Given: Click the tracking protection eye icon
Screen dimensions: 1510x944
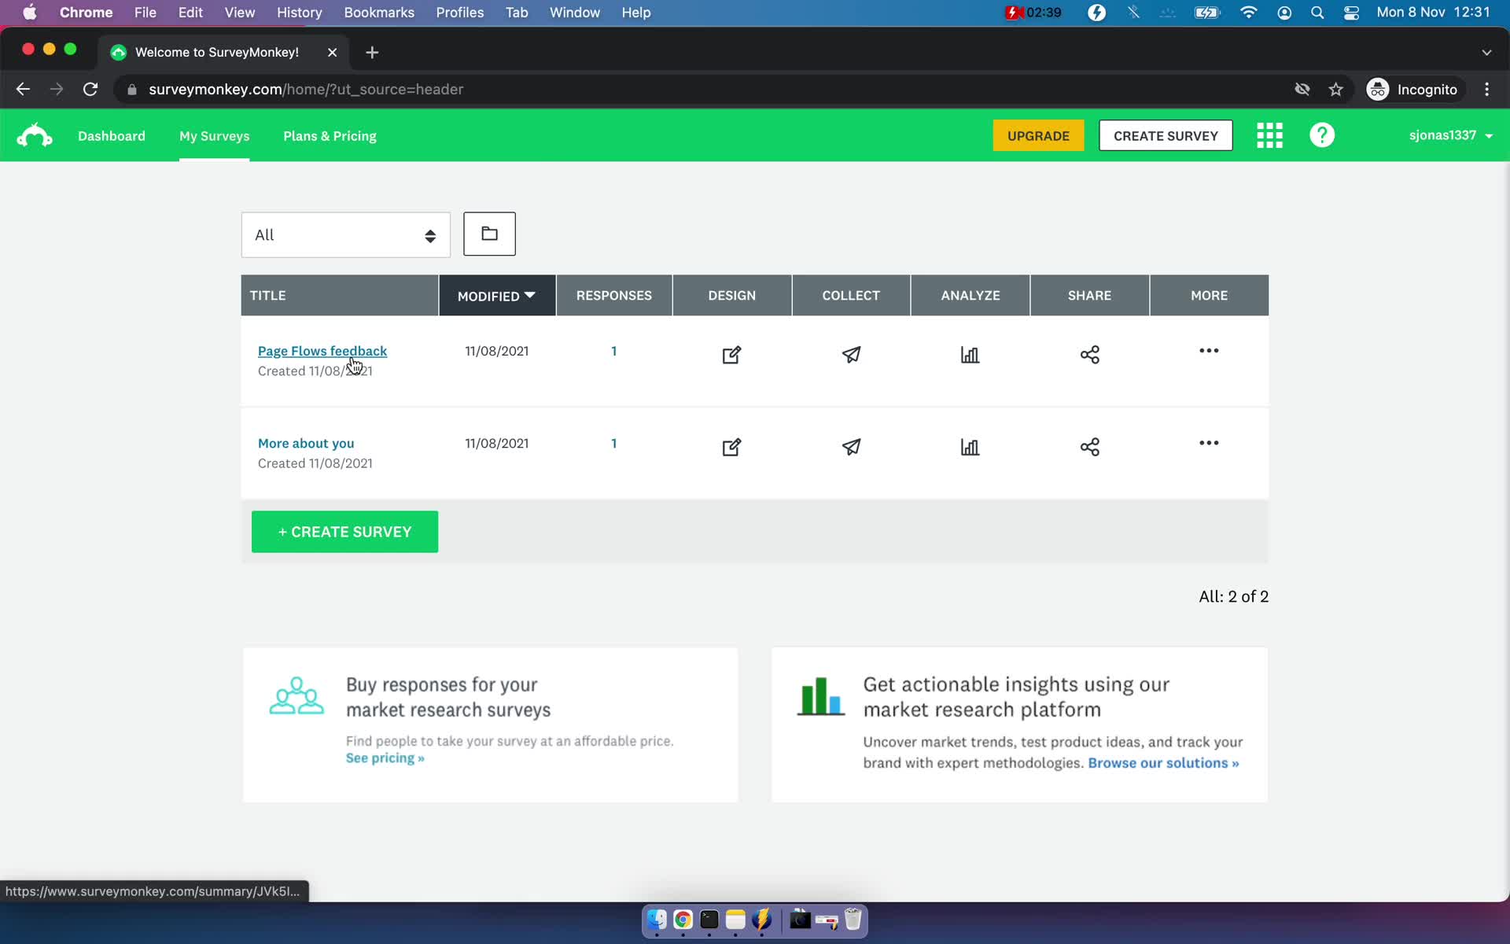Looking at the screenshot, I should [x=1302, y=89].
